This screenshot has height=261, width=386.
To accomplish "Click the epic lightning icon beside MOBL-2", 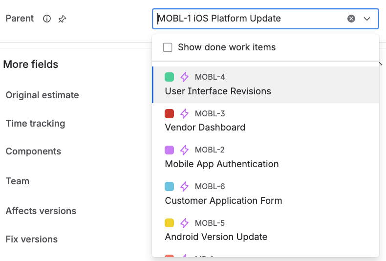I will [184, 150].
